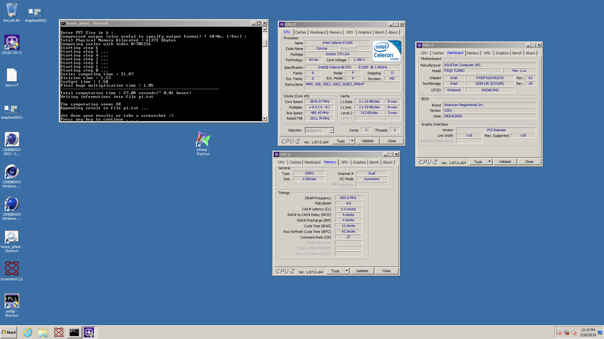The height and width of the screenshot is (339, 604).
Task: Select Memory tab in CPU window
Action: pos(335,32)
